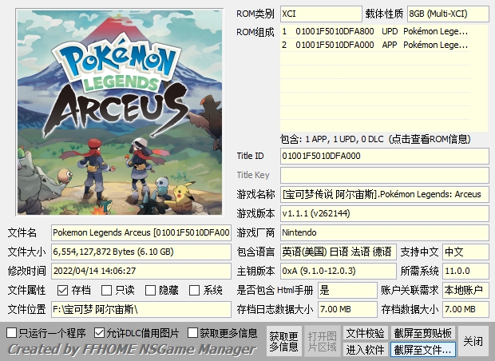Select the APP row in ROM list
495x361 pixels.
(383, 46)
